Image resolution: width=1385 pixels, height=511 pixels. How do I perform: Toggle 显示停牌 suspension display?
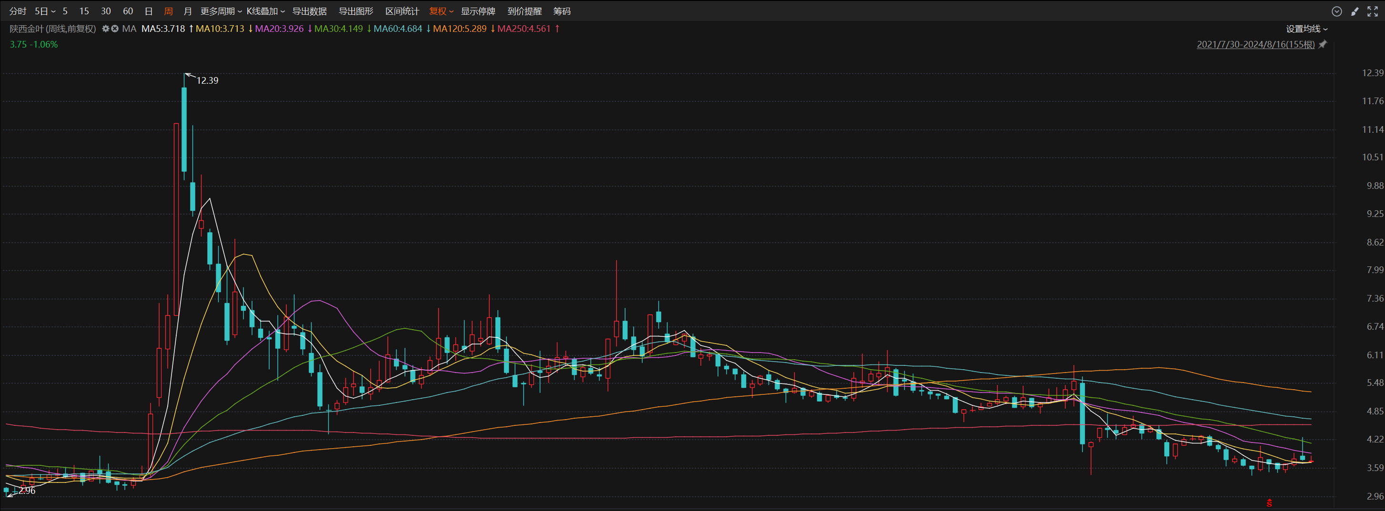point(478,11)
